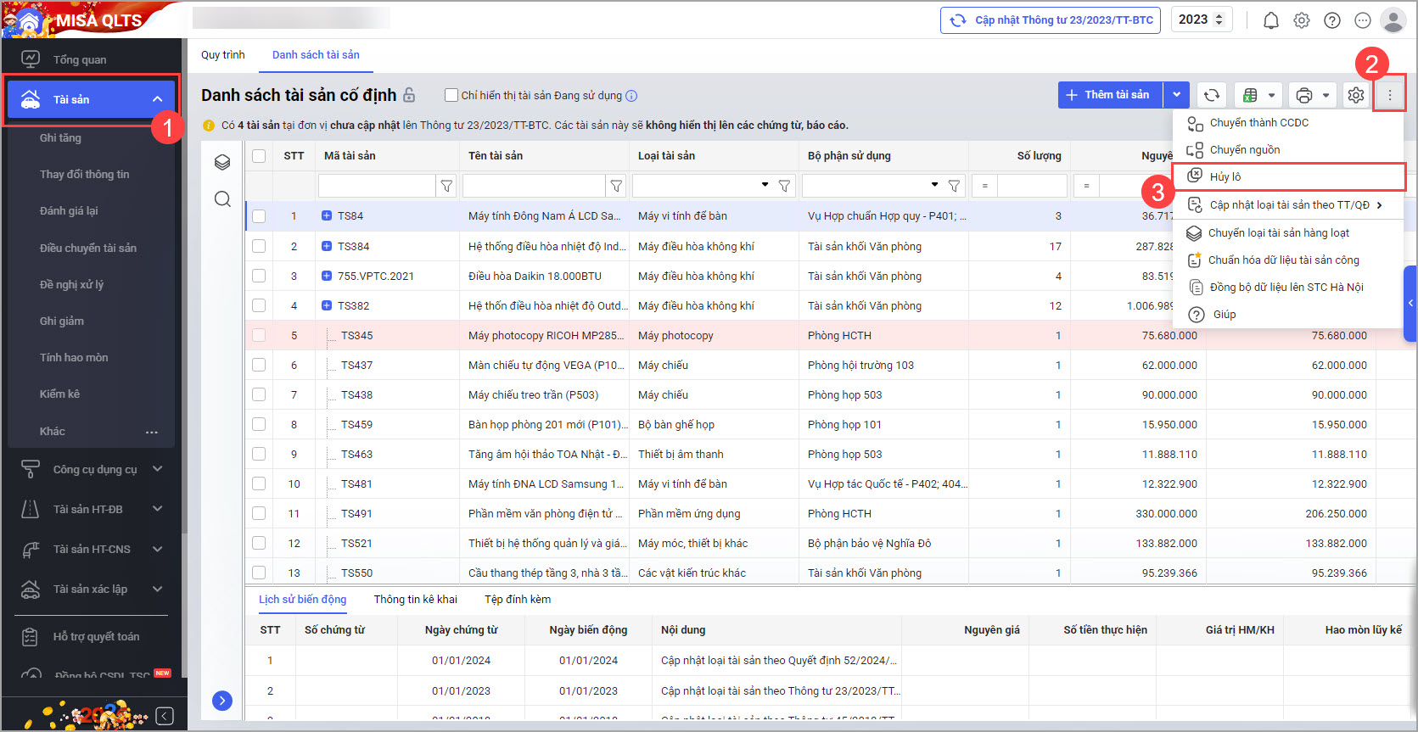Click the printer icon in toolbar

click(1304, 95)
